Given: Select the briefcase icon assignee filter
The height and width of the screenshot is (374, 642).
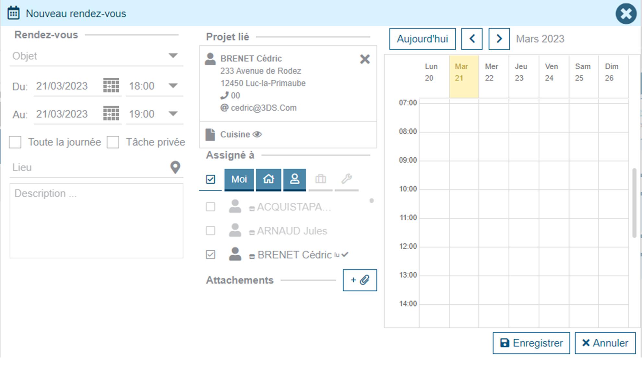Looking at the screenshot, I should (x=320, y=179).
